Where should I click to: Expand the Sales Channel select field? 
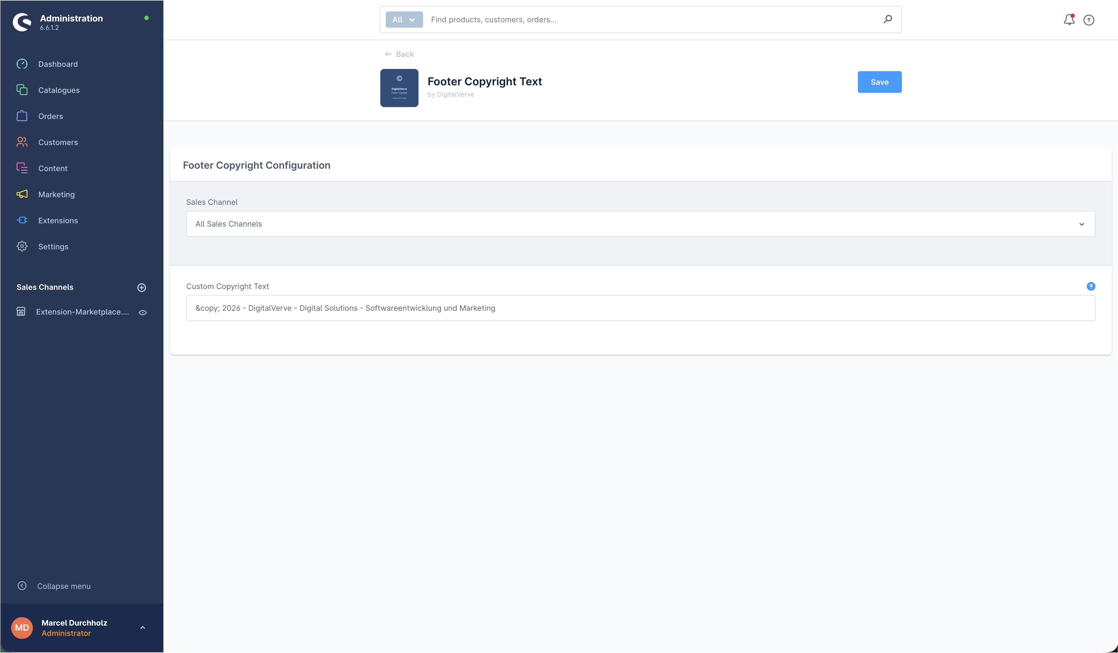640,224
